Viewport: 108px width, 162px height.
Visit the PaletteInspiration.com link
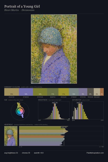95,153
